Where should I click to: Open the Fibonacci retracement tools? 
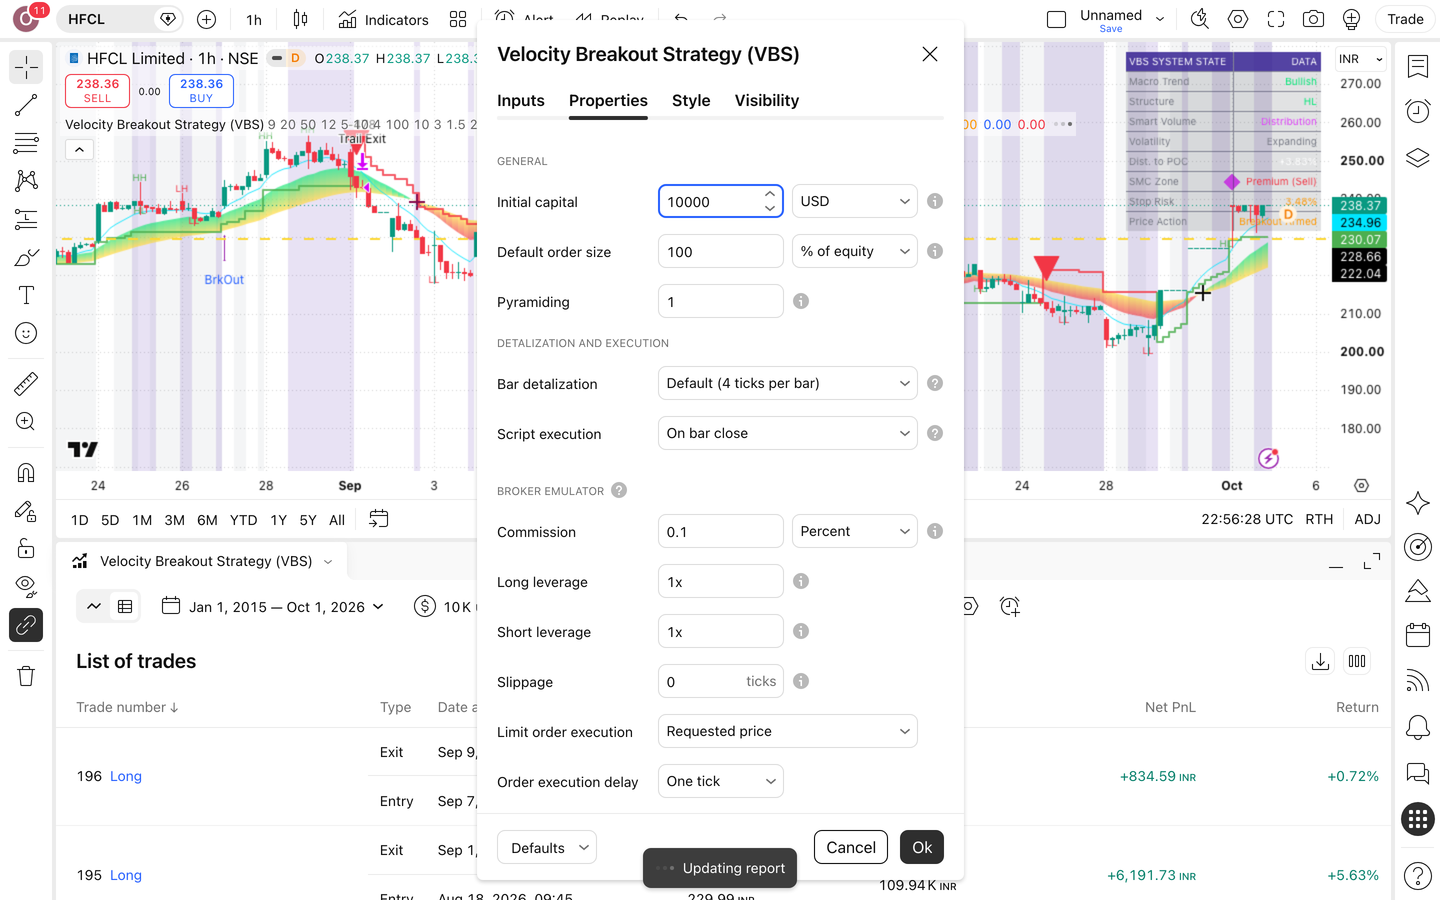click(25, 143)
